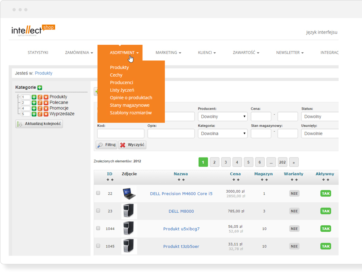
Task: Expand the ZAWARTOŚĆ menu
Action: click(246, 52)
